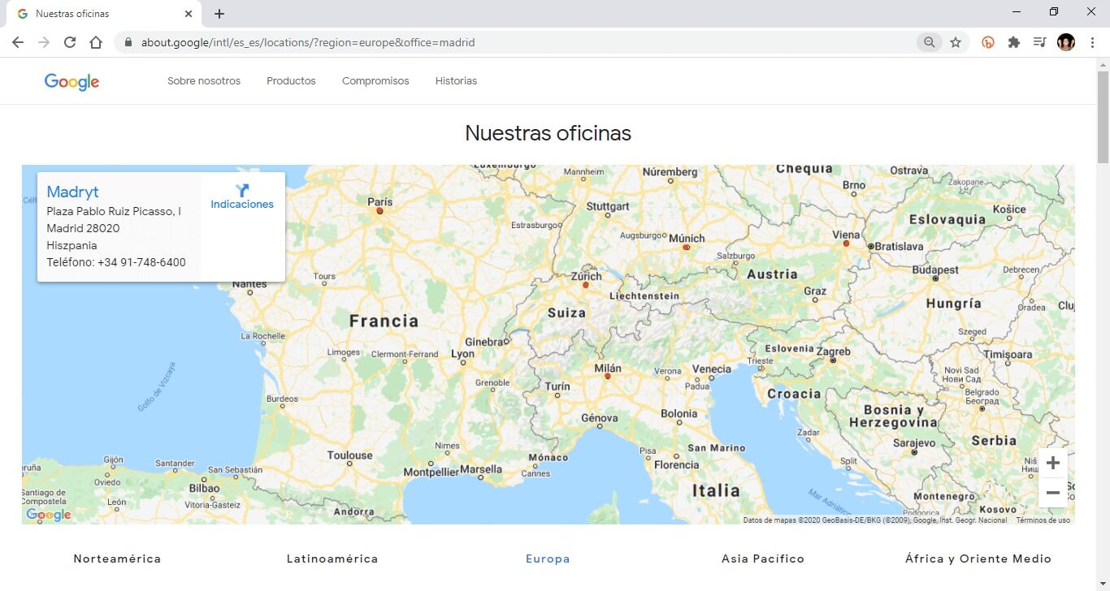Image resolution: width=1110 pixels, height=591 pixels.
Task: Open Términos de uso map link
Action: pos(1043,520)
